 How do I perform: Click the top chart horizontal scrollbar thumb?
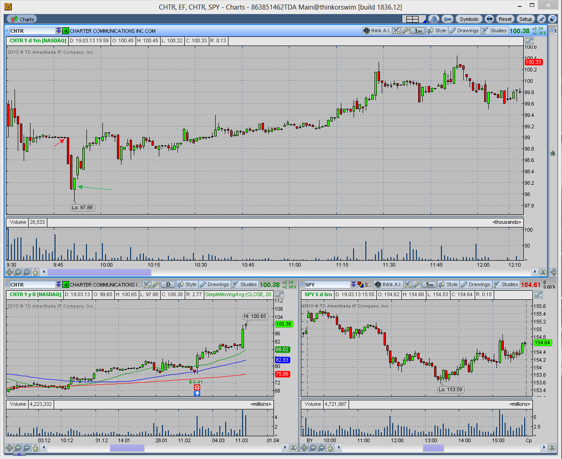click(x=99, y=272)
